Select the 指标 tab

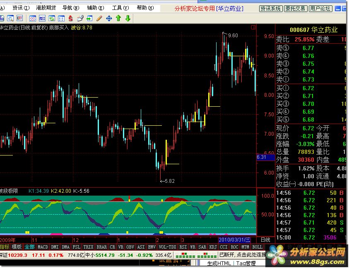tap(5, 247)
